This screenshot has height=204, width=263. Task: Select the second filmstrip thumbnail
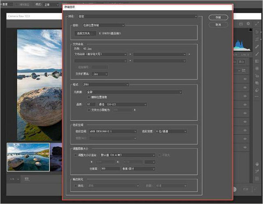(x=56, y=157)
